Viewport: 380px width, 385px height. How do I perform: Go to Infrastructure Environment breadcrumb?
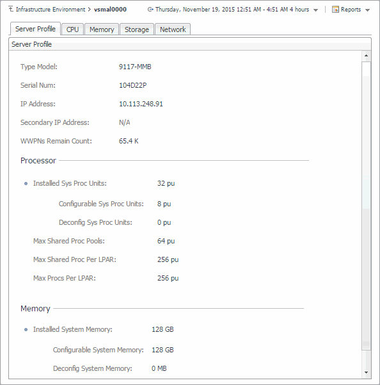point(51,10)
